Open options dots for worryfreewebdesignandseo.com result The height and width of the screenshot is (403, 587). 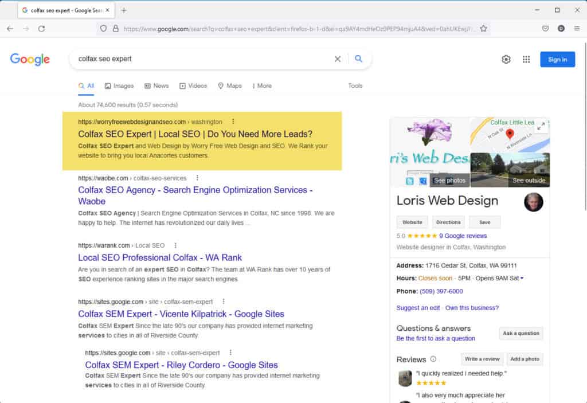coord(233,122)
